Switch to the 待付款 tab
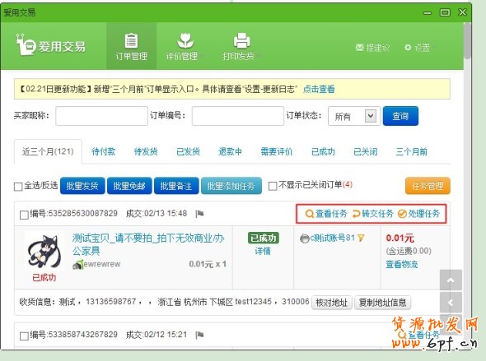The width and height of the screenshot is (486, 361). 103,151
